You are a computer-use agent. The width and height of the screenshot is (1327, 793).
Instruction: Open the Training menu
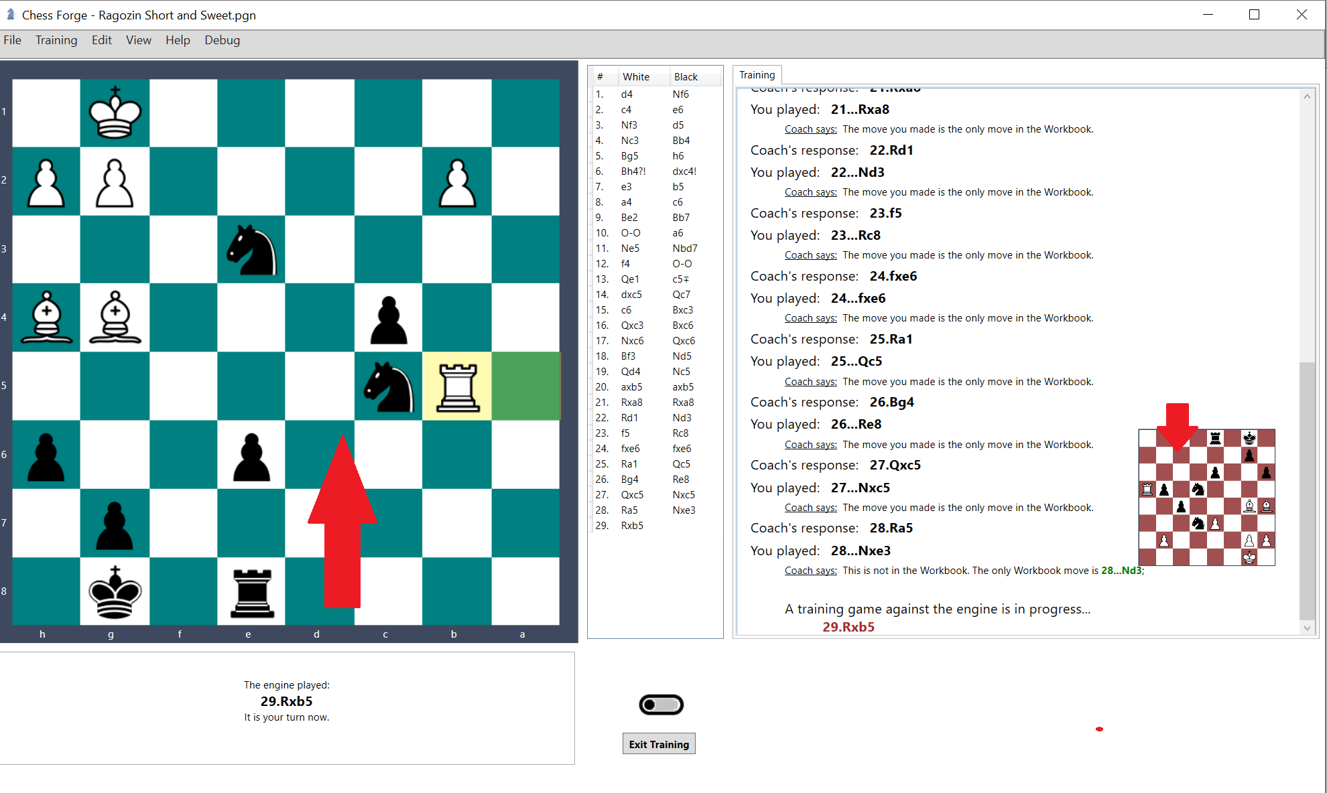[x=56, y=40]
